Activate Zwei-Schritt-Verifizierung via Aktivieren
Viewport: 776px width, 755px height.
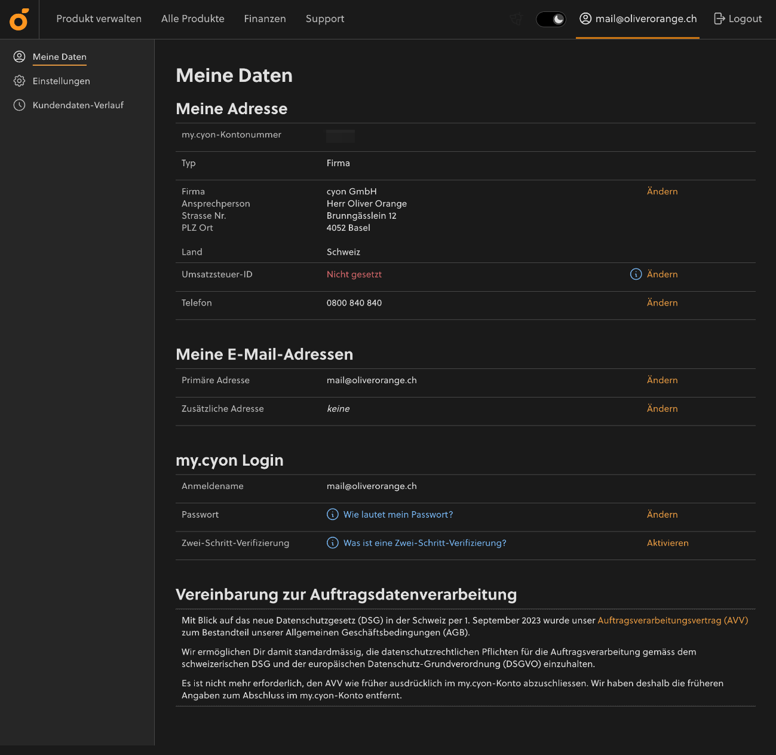click(667, 543)
